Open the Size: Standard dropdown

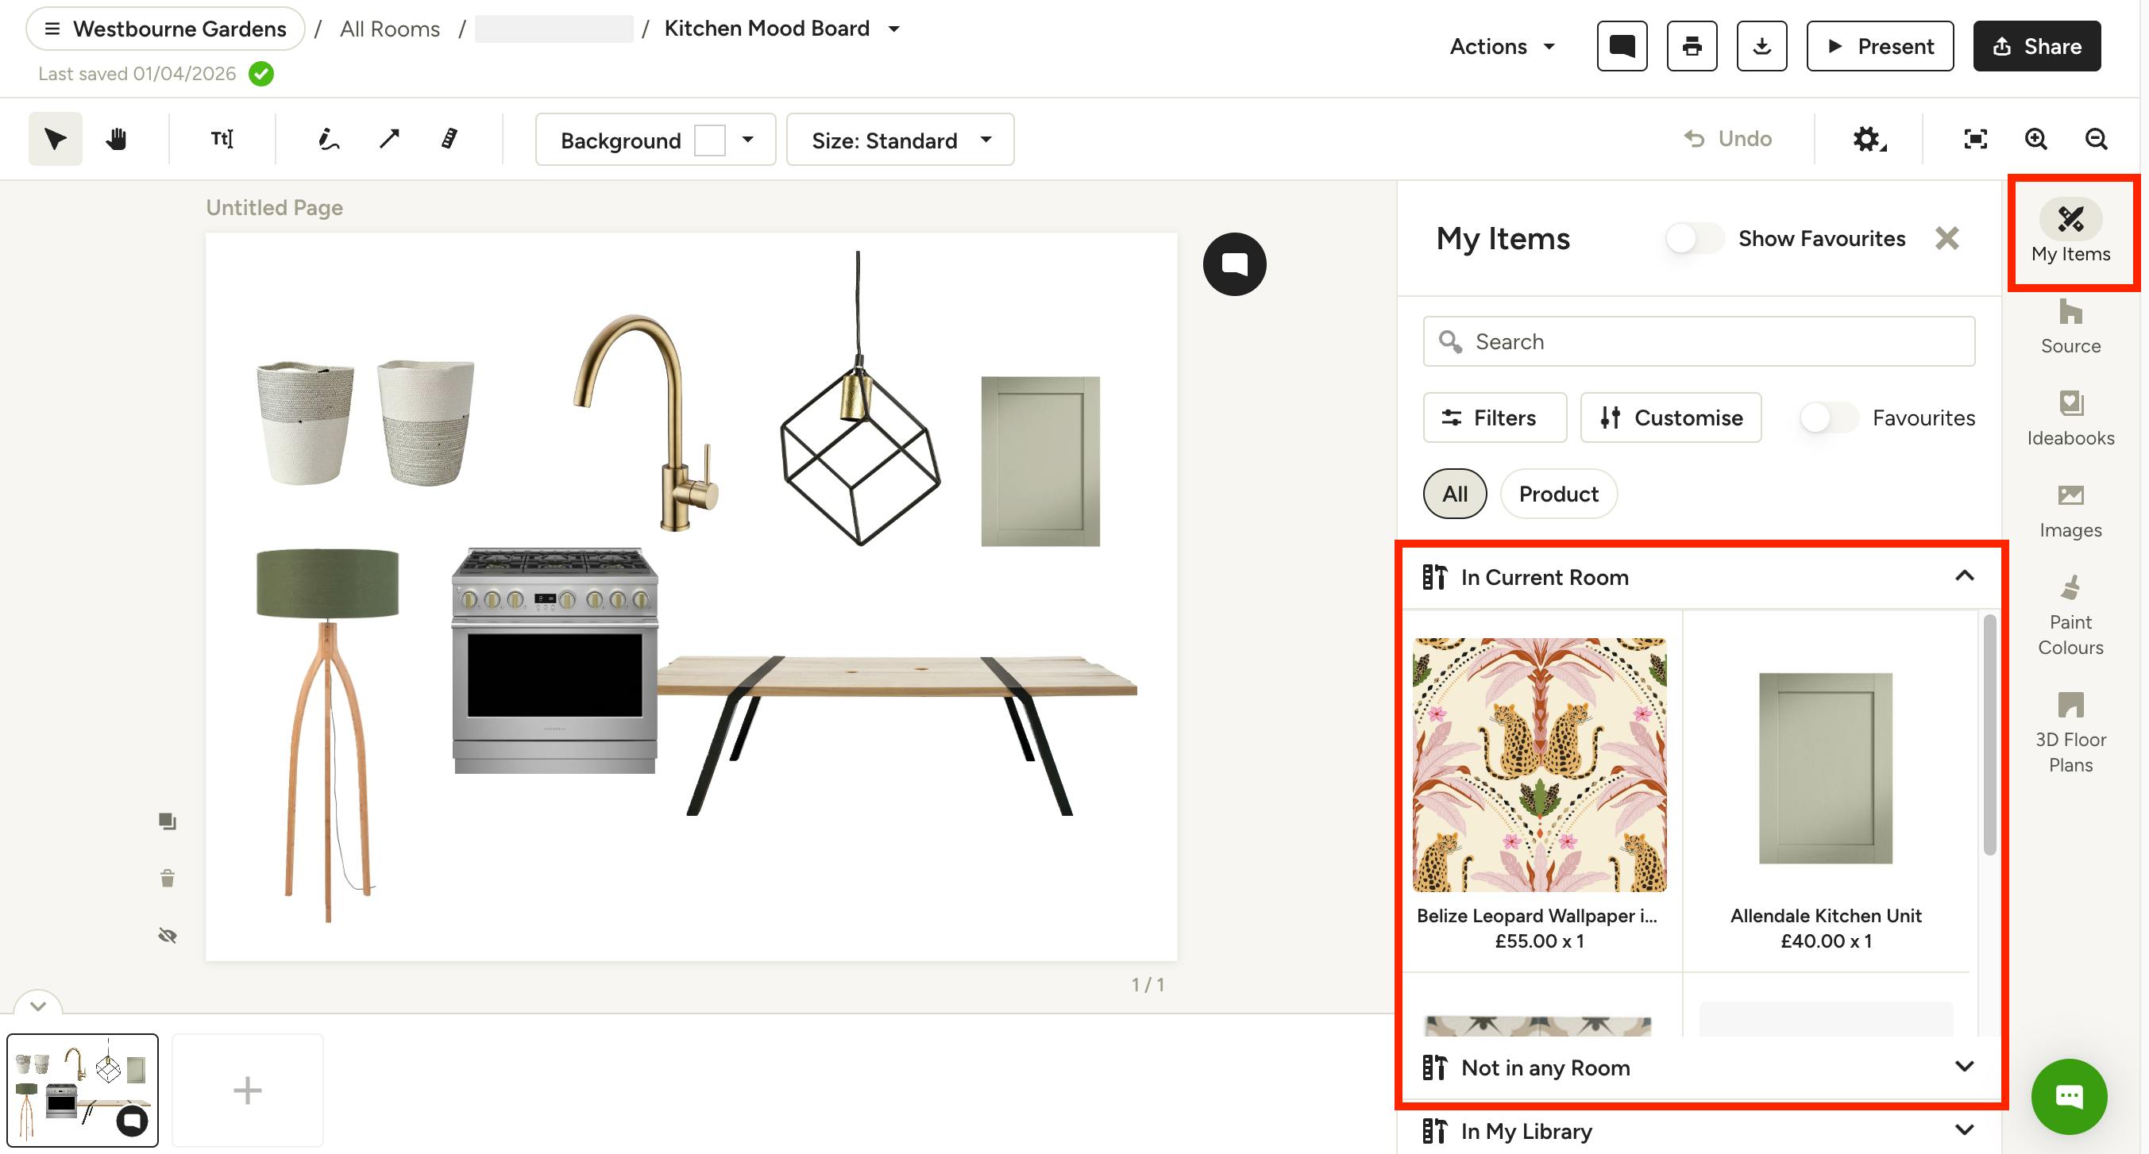pyautogui.click(x=900, y=140)
